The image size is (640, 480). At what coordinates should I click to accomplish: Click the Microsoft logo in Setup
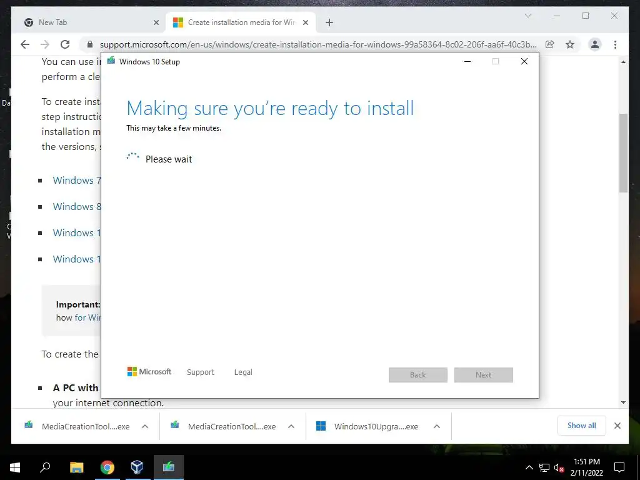[x=149, y=371]
